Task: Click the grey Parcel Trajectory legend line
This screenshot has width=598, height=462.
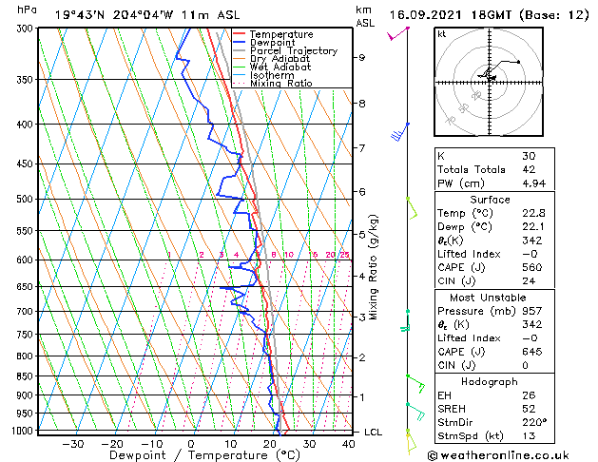Action: click(239, 50)
